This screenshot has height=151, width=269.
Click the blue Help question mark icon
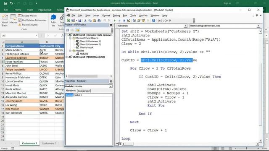(x=153, y=21)
